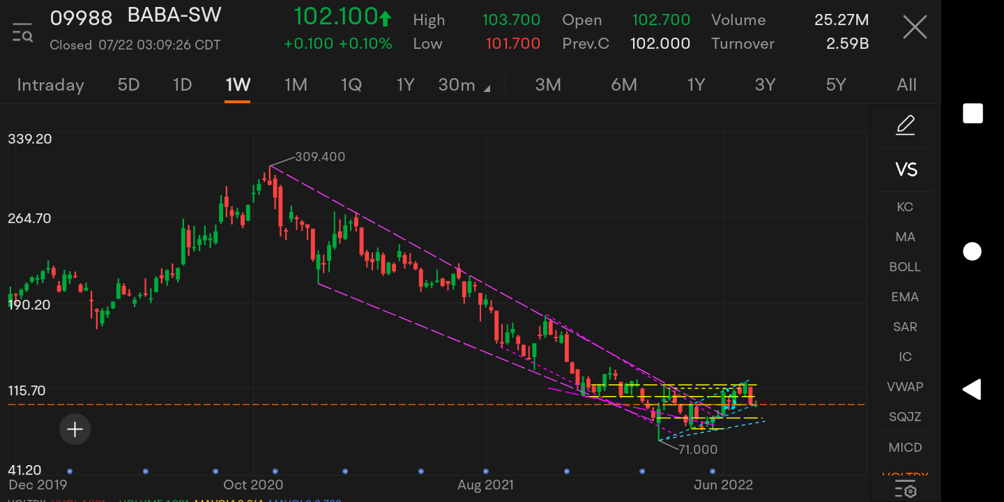The width and height of the screenshot is (1004, 502).
Task: Switch to the 5D tab
Action: [x=128, y=85]
